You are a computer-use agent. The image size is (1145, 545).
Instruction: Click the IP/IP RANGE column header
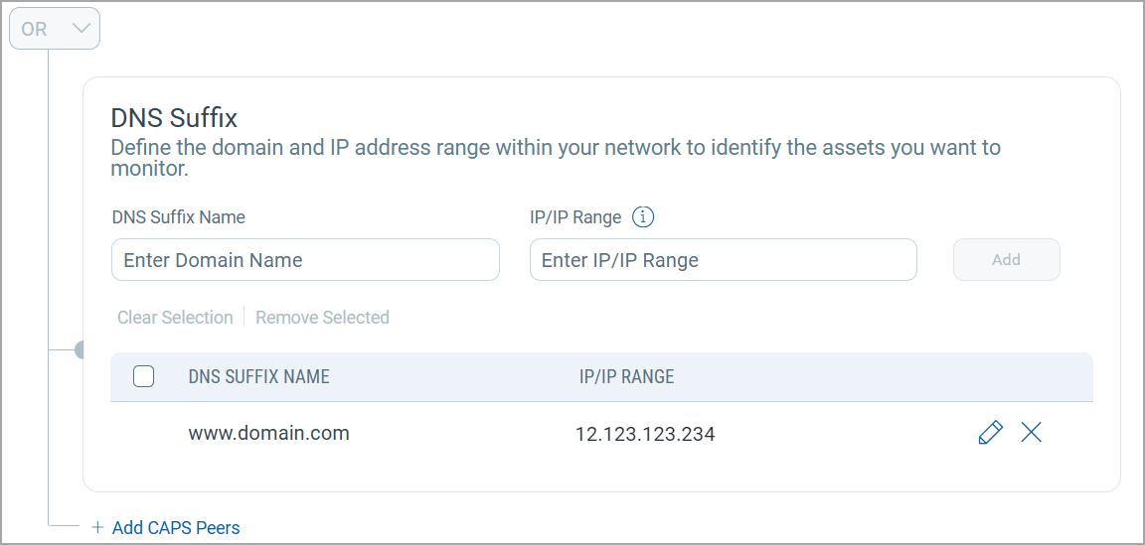626,376
